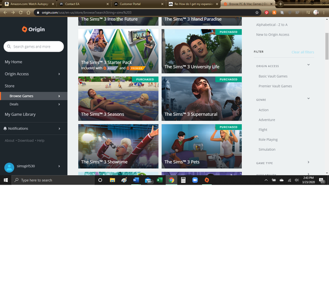This screenshot has height=290, width=329.
Task: Expand the Deals submenu arrow
Action: tap(59, 104)
